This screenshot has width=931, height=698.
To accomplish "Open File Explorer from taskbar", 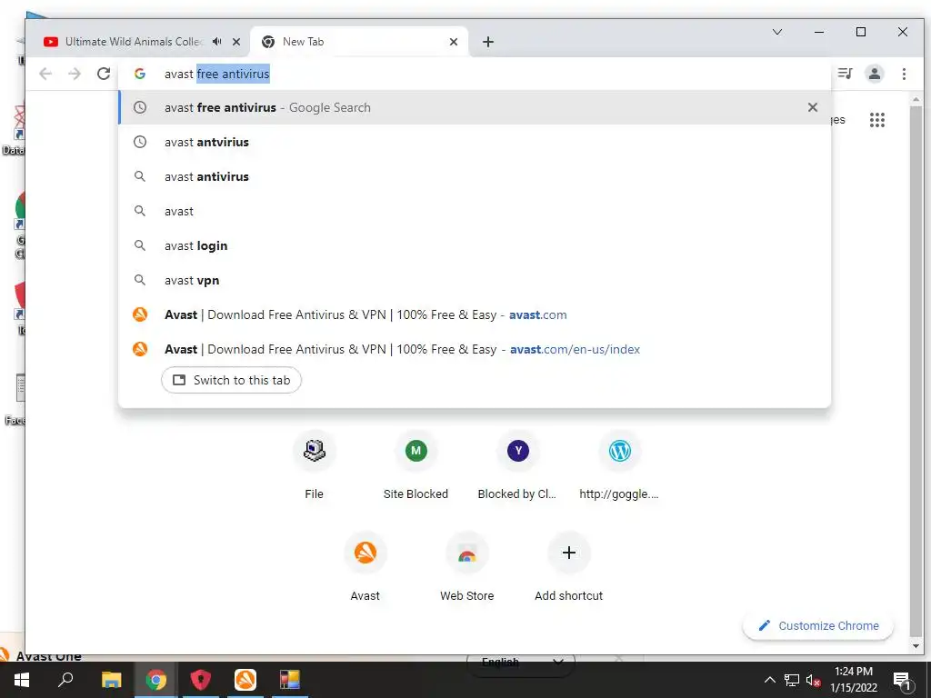I will pyautogui.click(x=111, y=680).
